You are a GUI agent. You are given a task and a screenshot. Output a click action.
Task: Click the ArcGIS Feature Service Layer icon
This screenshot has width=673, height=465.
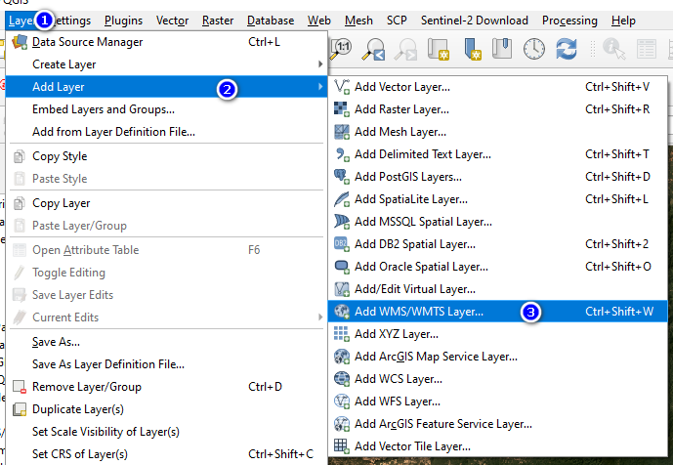click(342, 424)
